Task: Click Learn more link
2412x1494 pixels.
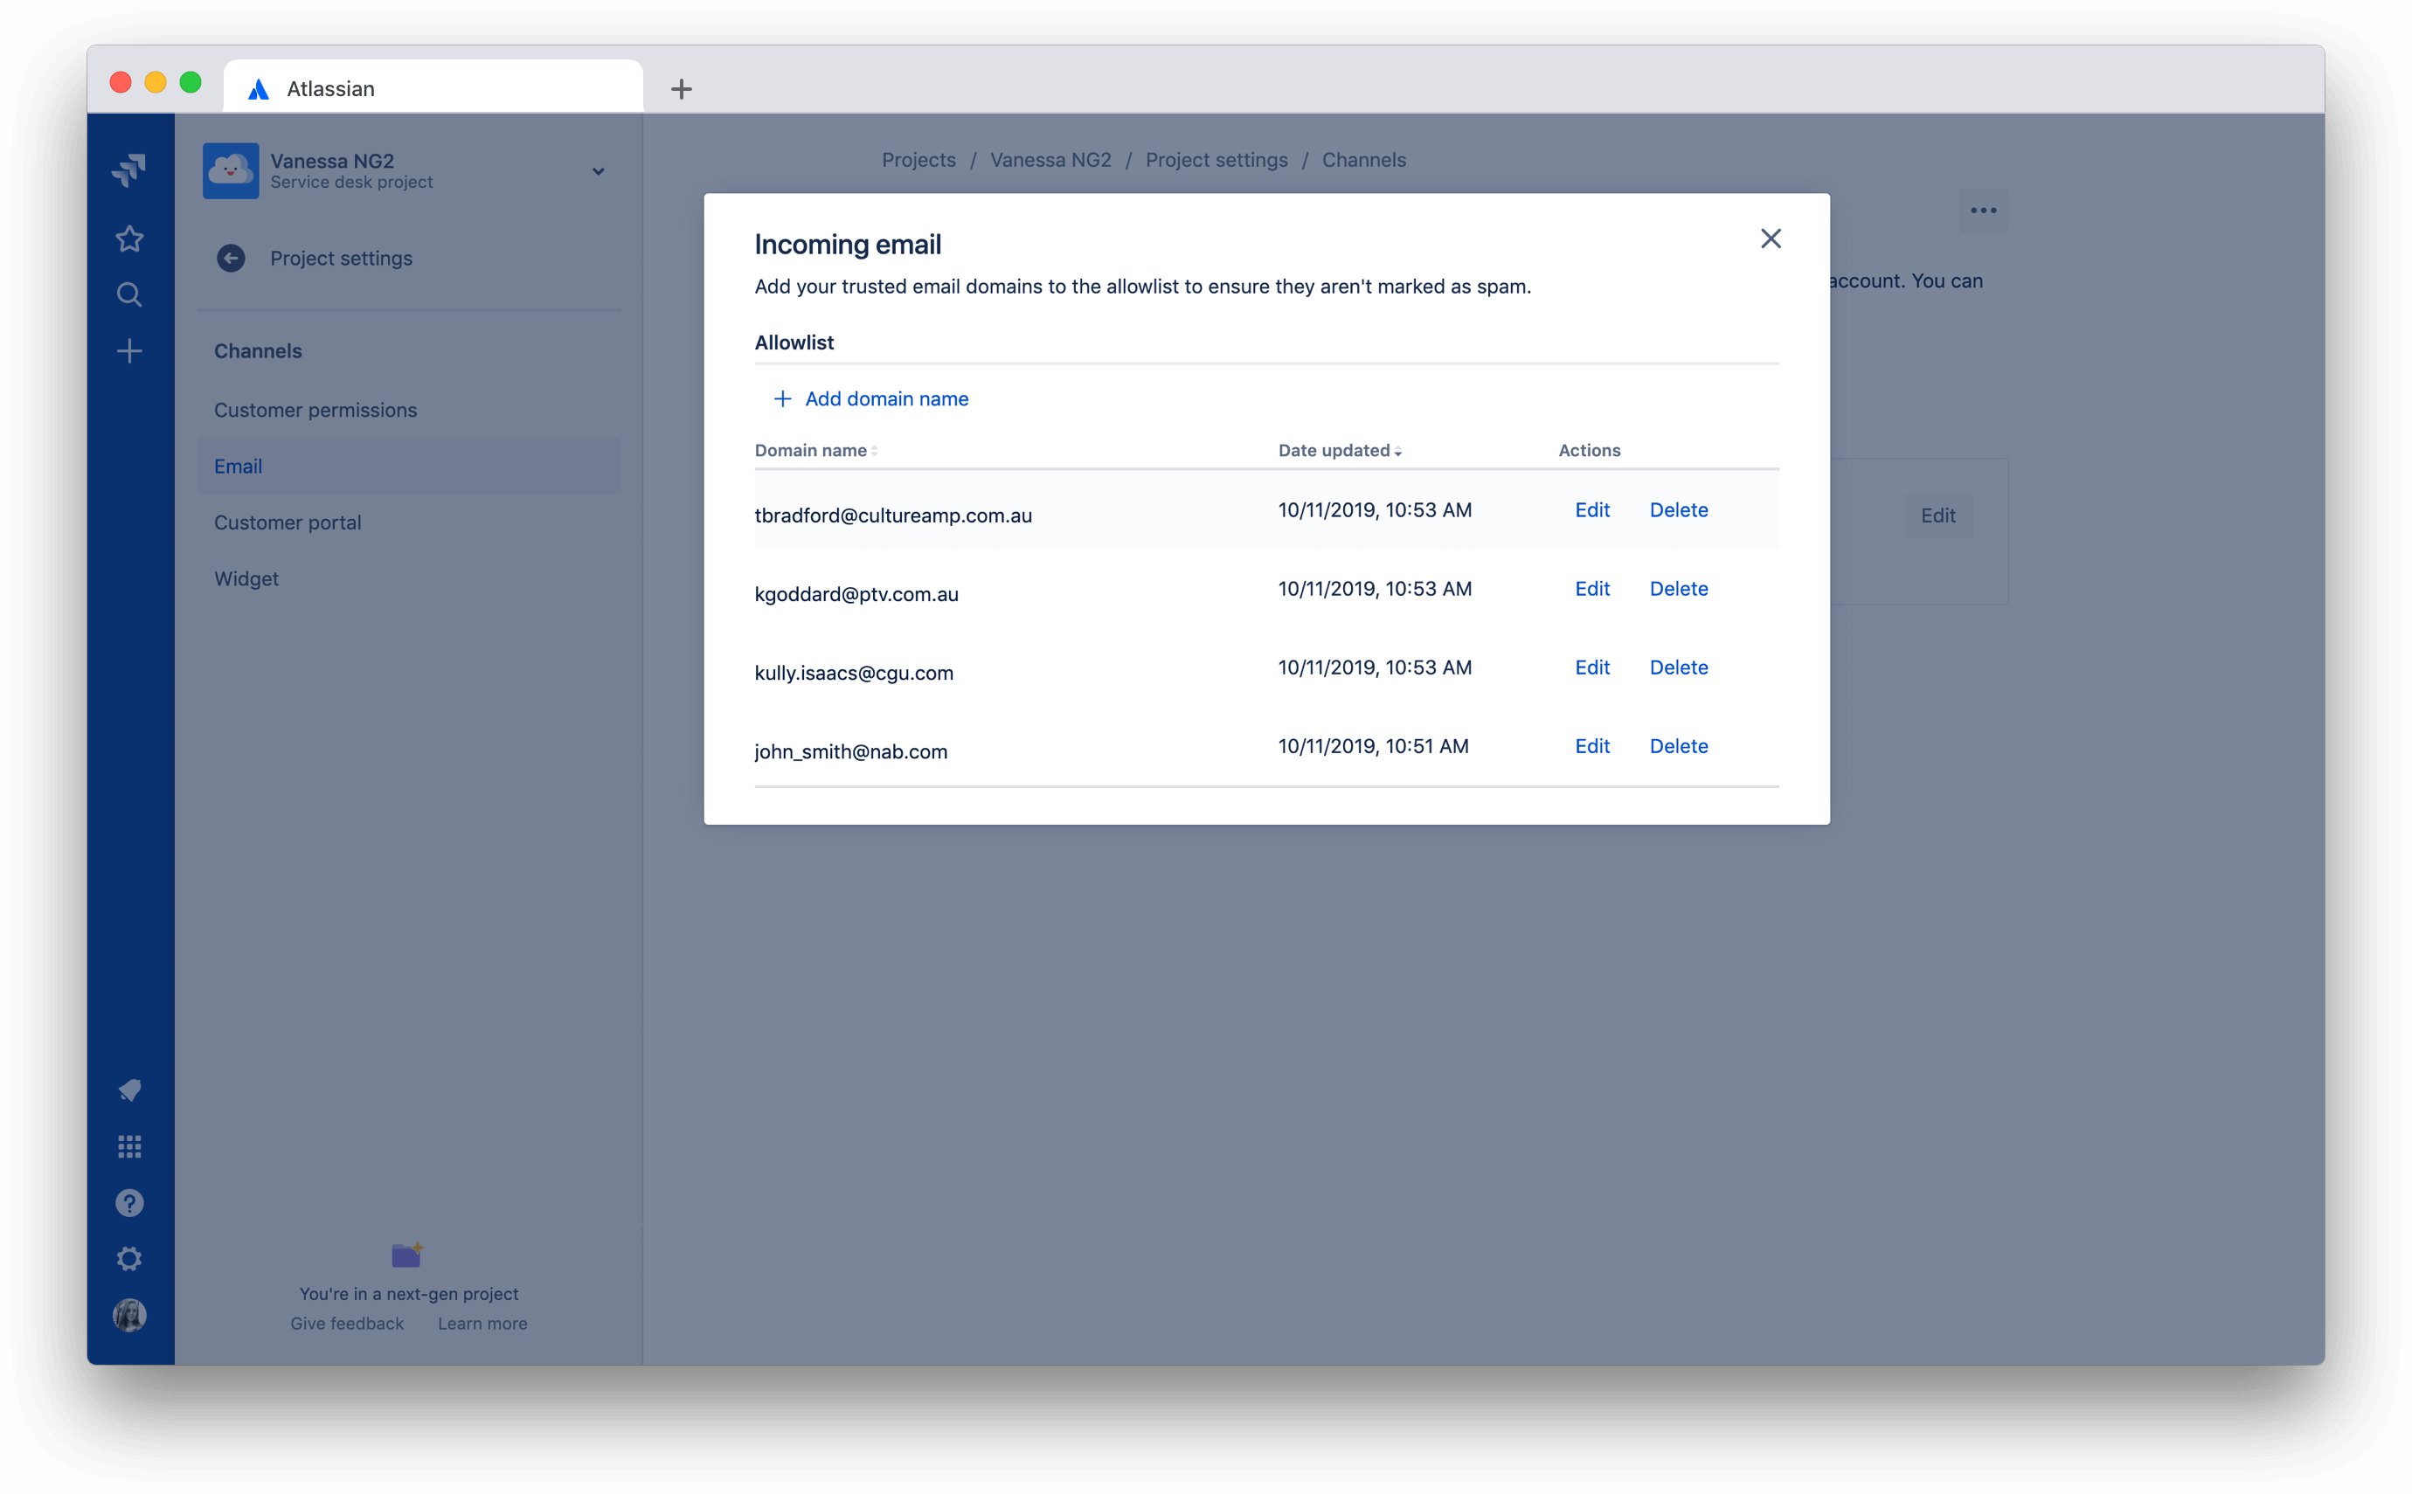Action: 482,1324
